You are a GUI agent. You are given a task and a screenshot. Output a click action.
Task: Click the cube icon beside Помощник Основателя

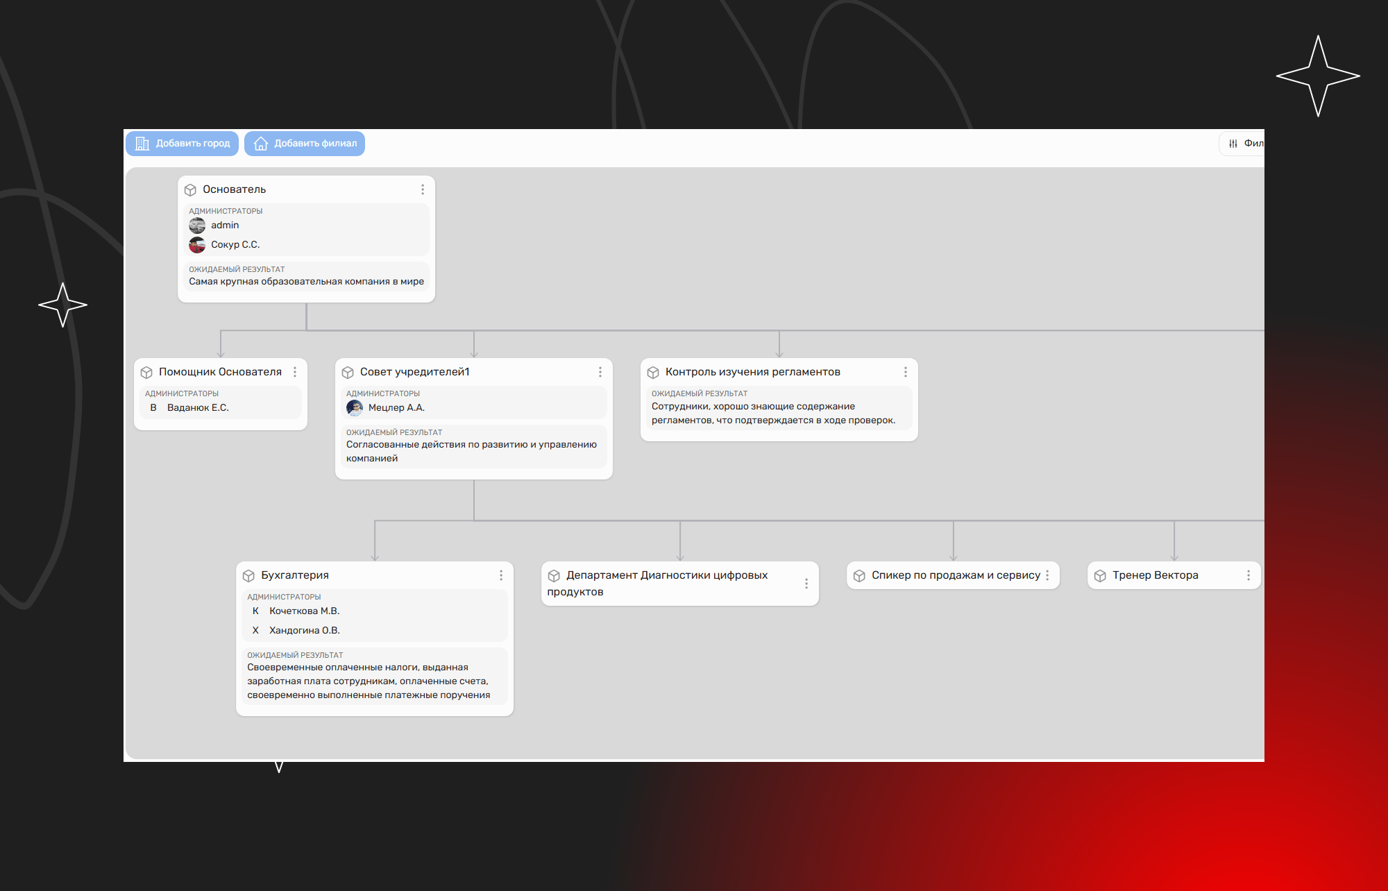(146, 372)
